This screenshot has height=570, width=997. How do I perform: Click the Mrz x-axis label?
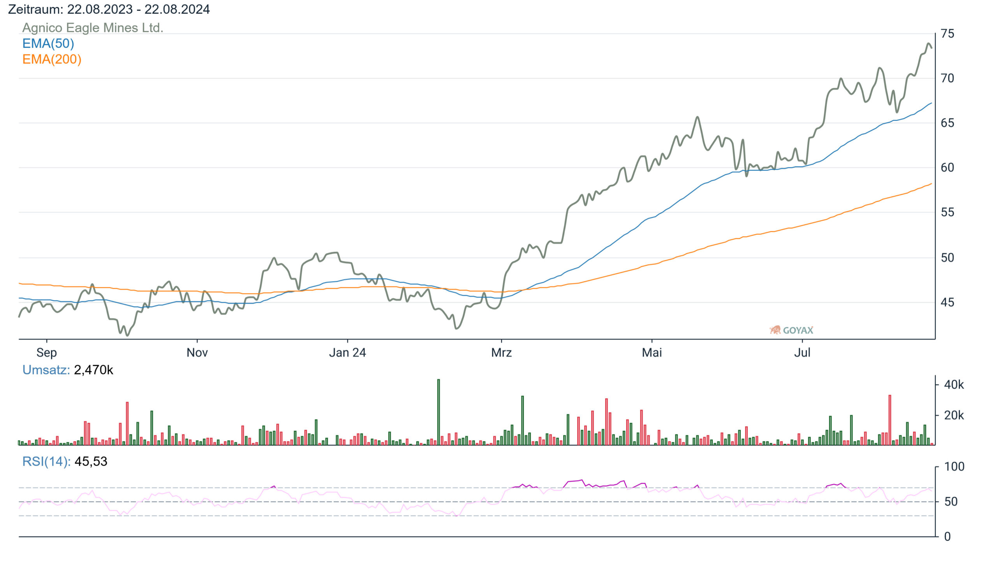(x=502, y=353)
